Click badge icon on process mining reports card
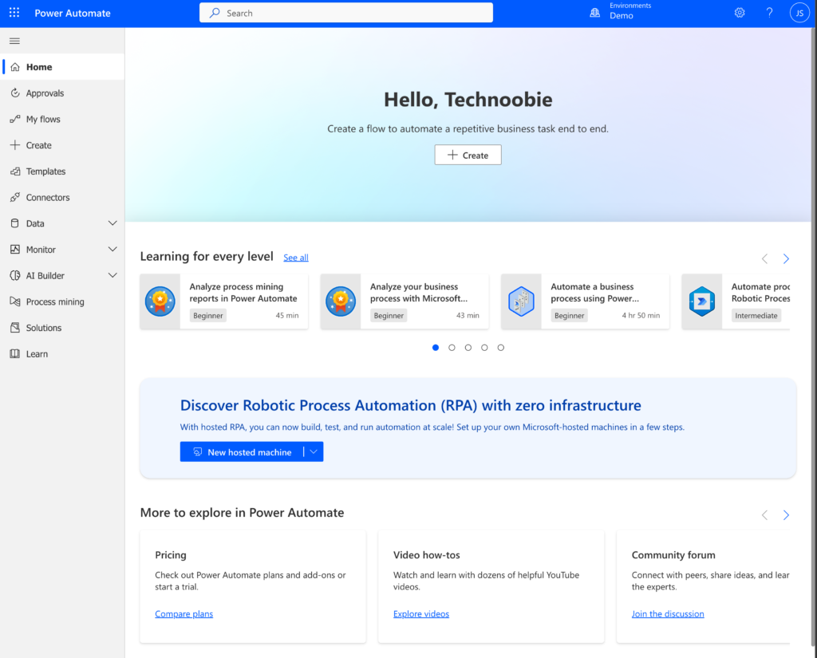Screen dimensions: 817x658 [160, 301]
